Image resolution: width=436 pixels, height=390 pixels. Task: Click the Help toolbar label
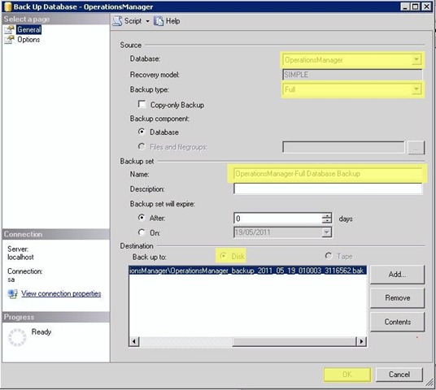[x=172, y=21]
